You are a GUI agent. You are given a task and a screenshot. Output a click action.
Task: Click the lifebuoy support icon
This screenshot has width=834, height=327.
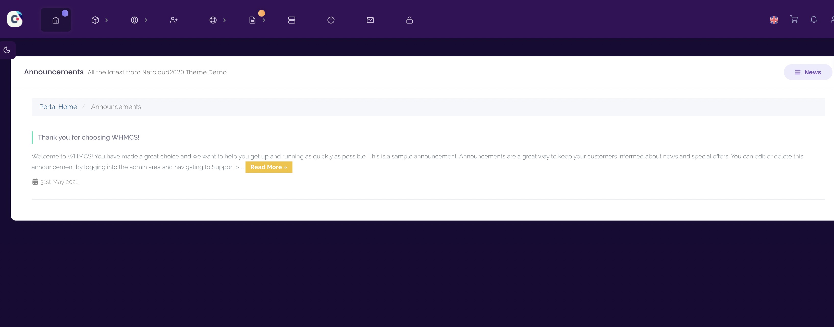click(213, 20)
